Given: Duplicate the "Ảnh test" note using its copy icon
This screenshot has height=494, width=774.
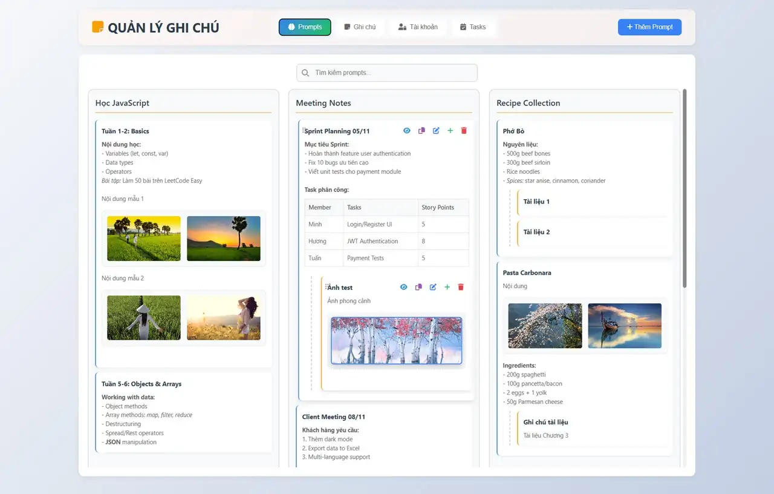Looking at the screenshot, I should (418, 287).
